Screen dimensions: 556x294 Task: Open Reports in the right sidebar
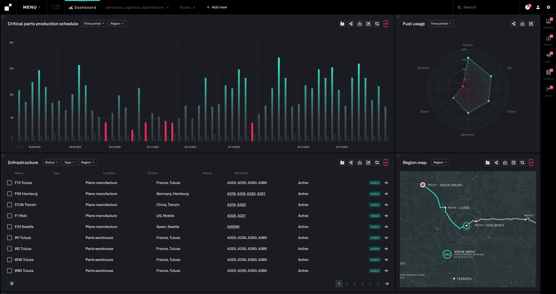click(x=548, y=40)
